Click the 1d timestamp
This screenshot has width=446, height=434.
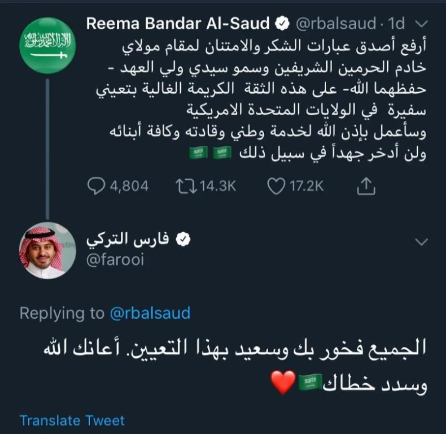396,24
